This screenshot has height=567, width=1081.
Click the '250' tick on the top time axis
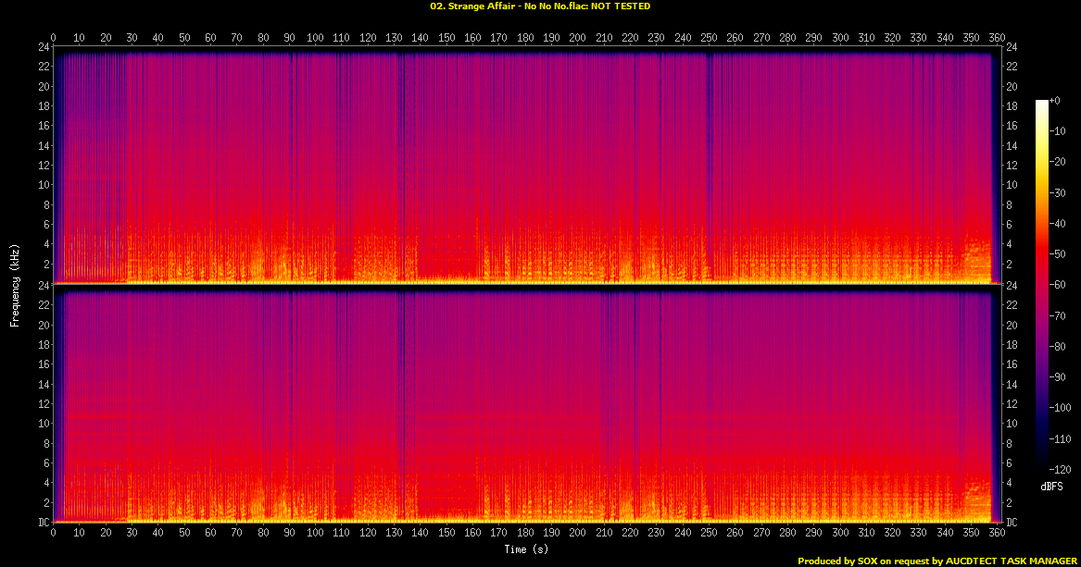(x=709, y=38)
